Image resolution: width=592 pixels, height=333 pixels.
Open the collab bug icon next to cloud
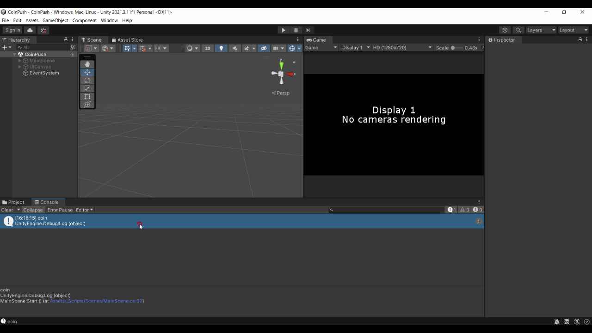pos(43,30)
